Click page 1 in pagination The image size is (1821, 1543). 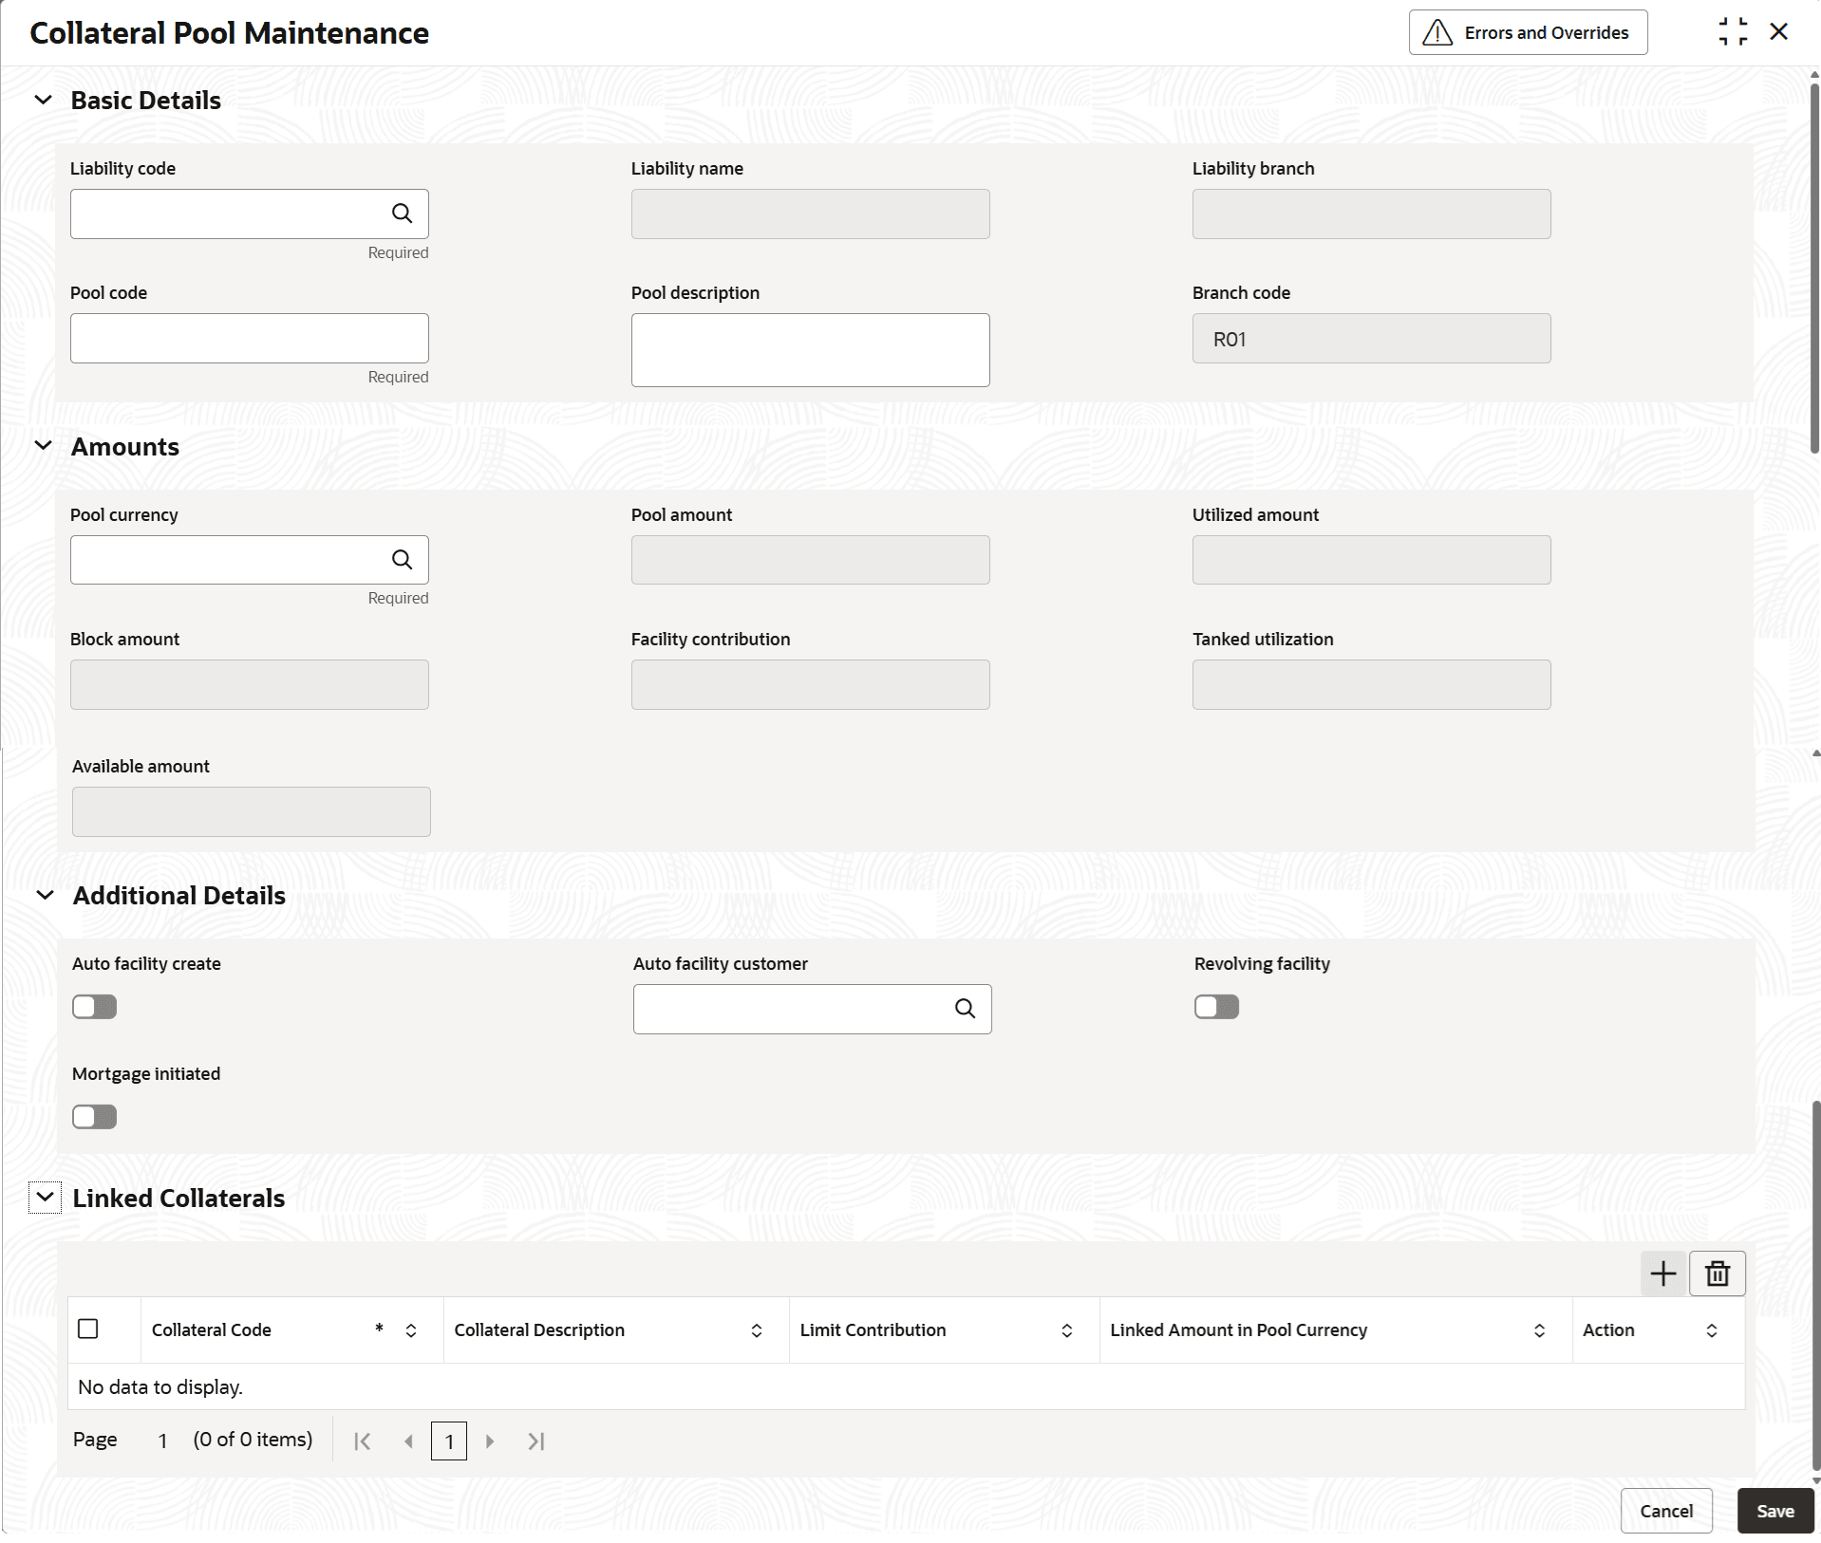click(x=449, y=1441)
